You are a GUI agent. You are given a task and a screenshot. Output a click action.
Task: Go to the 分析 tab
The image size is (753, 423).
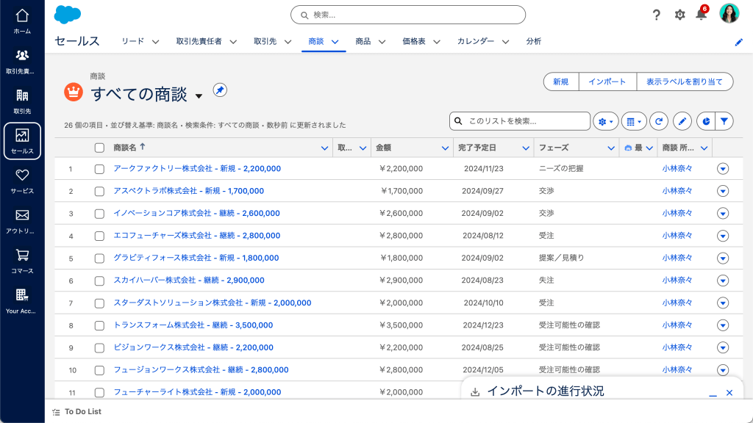pos(534,41)
